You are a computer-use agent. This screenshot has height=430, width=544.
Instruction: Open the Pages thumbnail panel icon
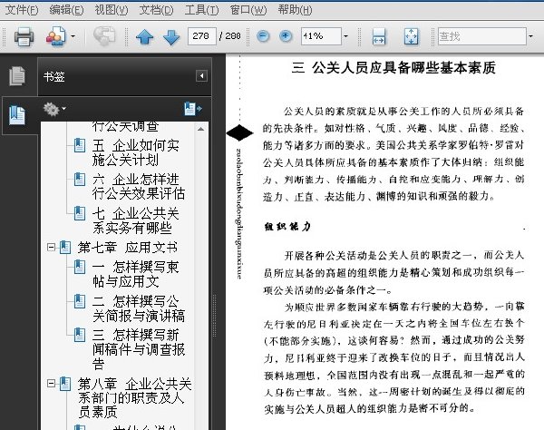17,76
